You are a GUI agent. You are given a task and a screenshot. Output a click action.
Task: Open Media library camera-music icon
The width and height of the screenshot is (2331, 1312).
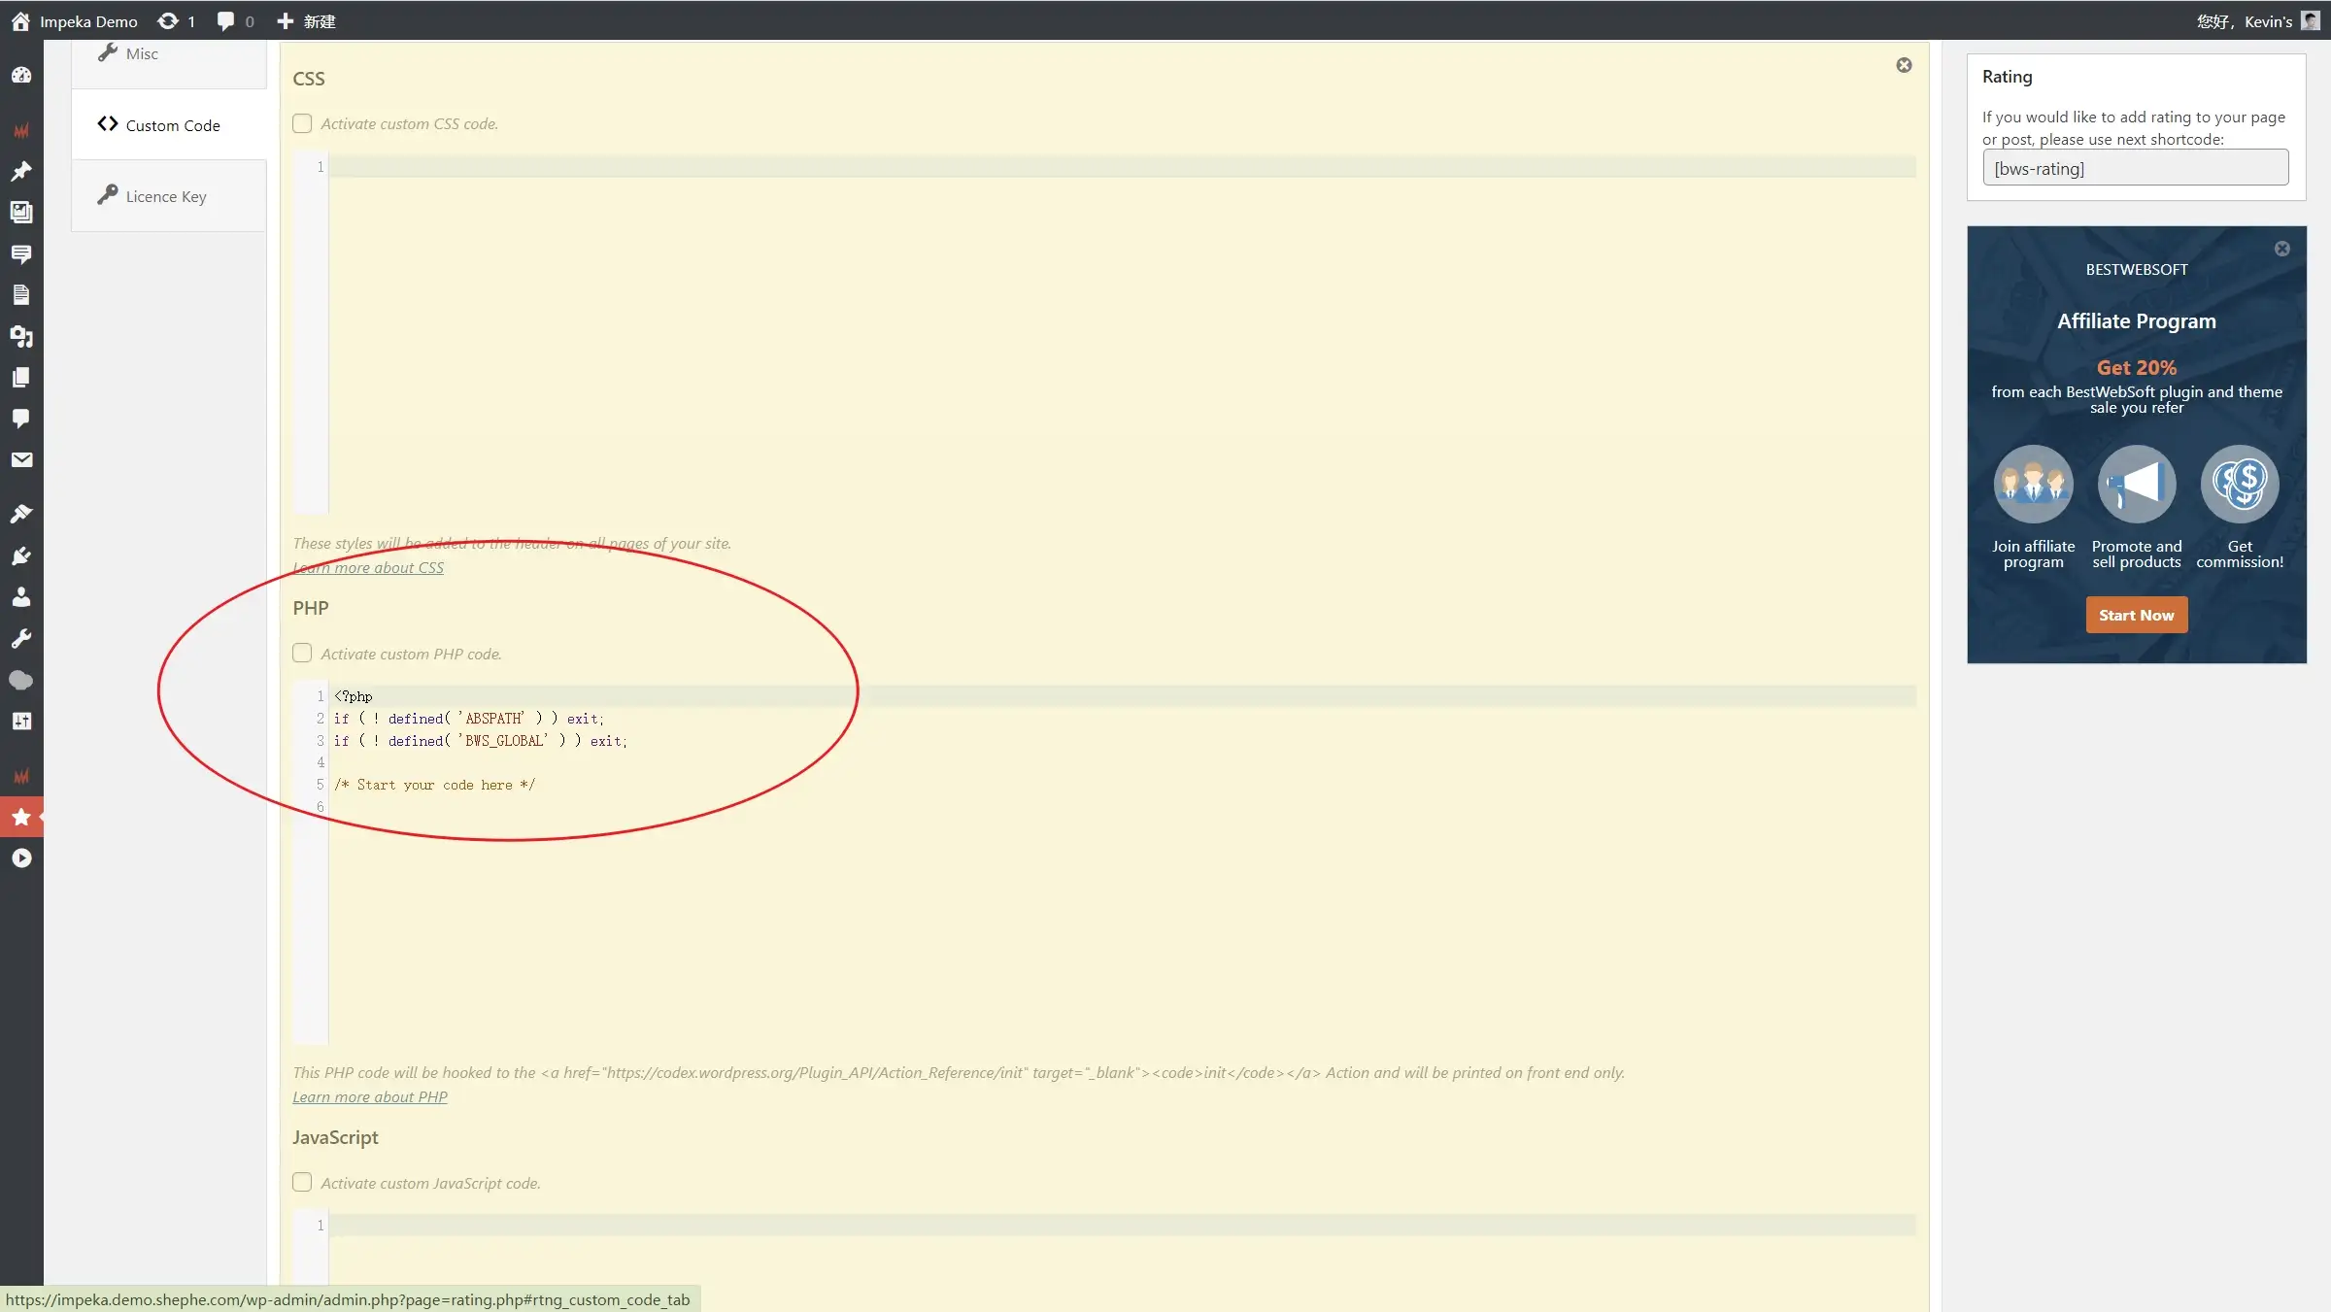point(21,336)
